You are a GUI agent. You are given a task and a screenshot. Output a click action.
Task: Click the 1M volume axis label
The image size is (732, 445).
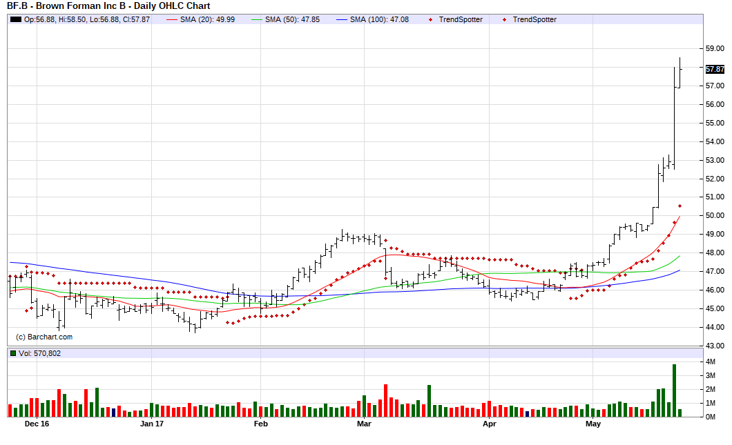tap(711, 403)
